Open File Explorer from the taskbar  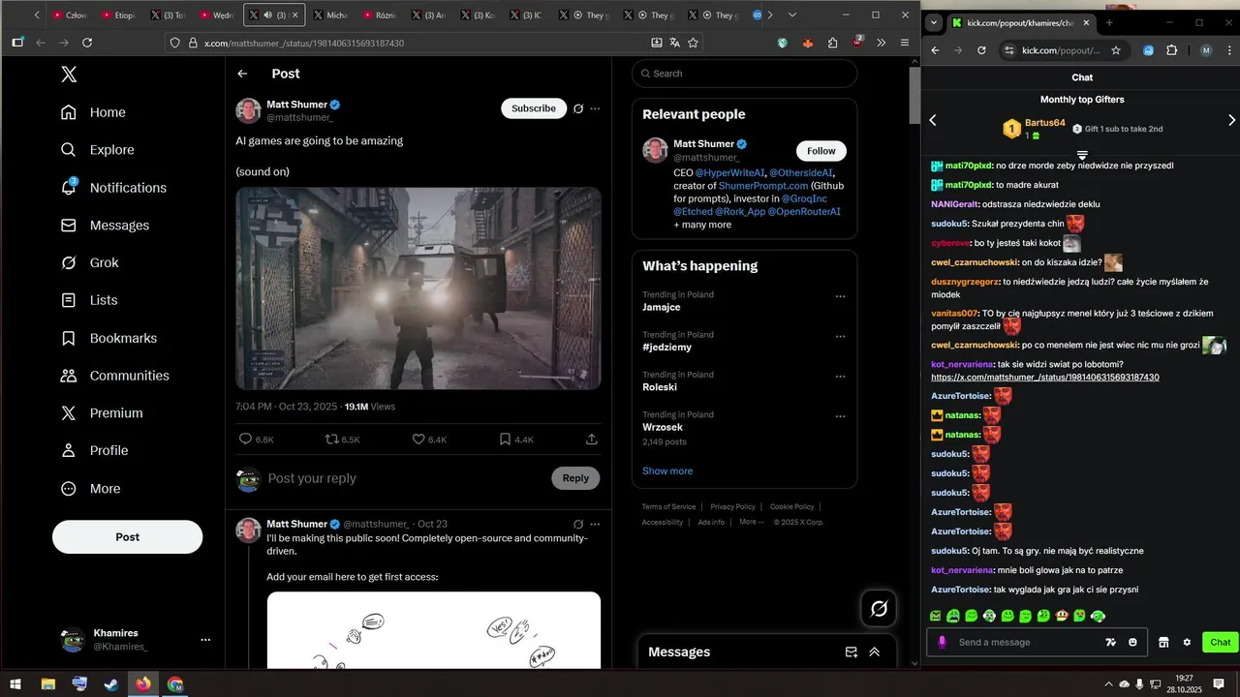click(x=48, y=684)
